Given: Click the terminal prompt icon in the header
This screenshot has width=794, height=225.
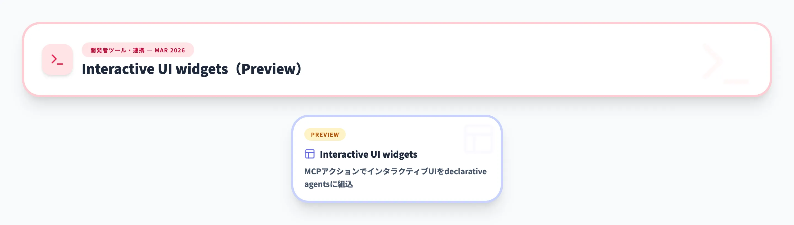Looking at the screenshot, I should pos(57,60).
